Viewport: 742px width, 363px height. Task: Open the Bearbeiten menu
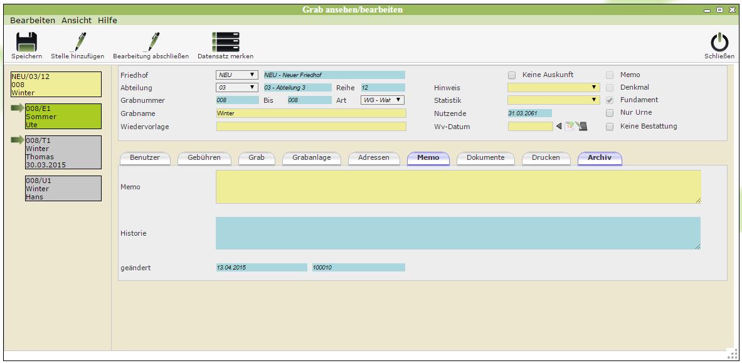point(33,20)
